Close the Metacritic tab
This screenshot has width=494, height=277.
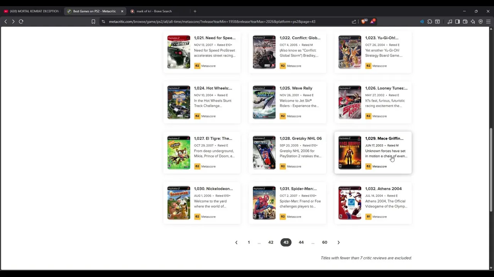122,11
